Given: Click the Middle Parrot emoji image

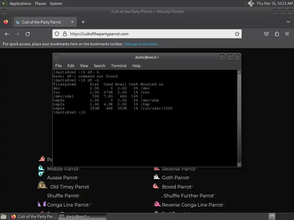Looking at the screenshot, I should [41, 168].
